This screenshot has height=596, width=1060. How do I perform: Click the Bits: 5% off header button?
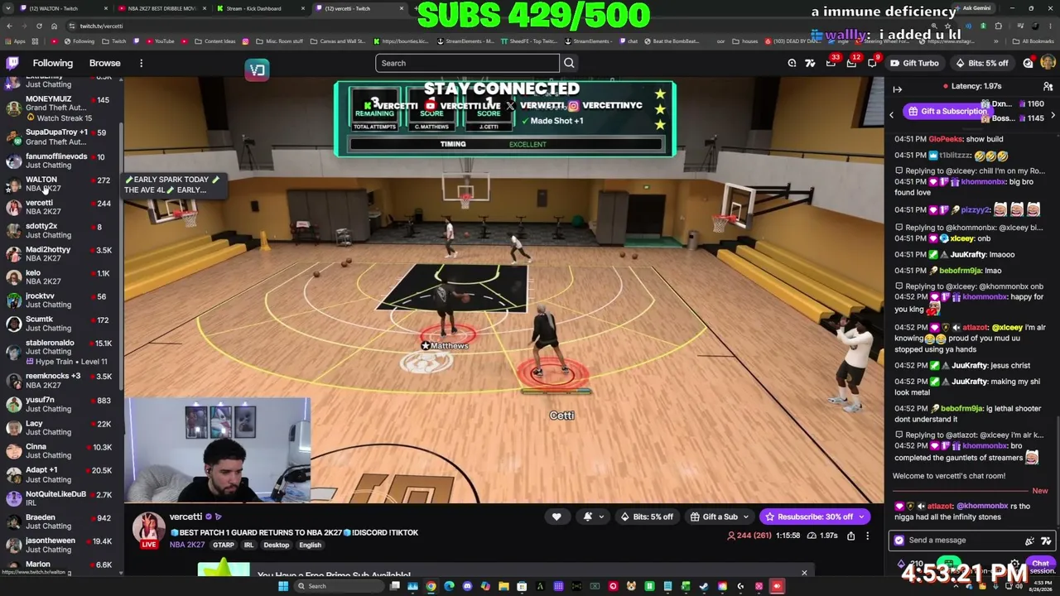point(981,63)
